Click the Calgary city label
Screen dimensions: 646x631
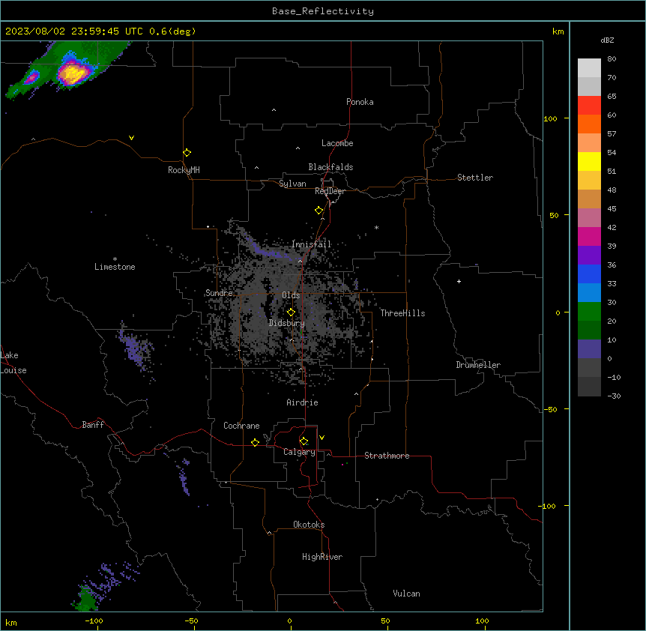point(300,452)
